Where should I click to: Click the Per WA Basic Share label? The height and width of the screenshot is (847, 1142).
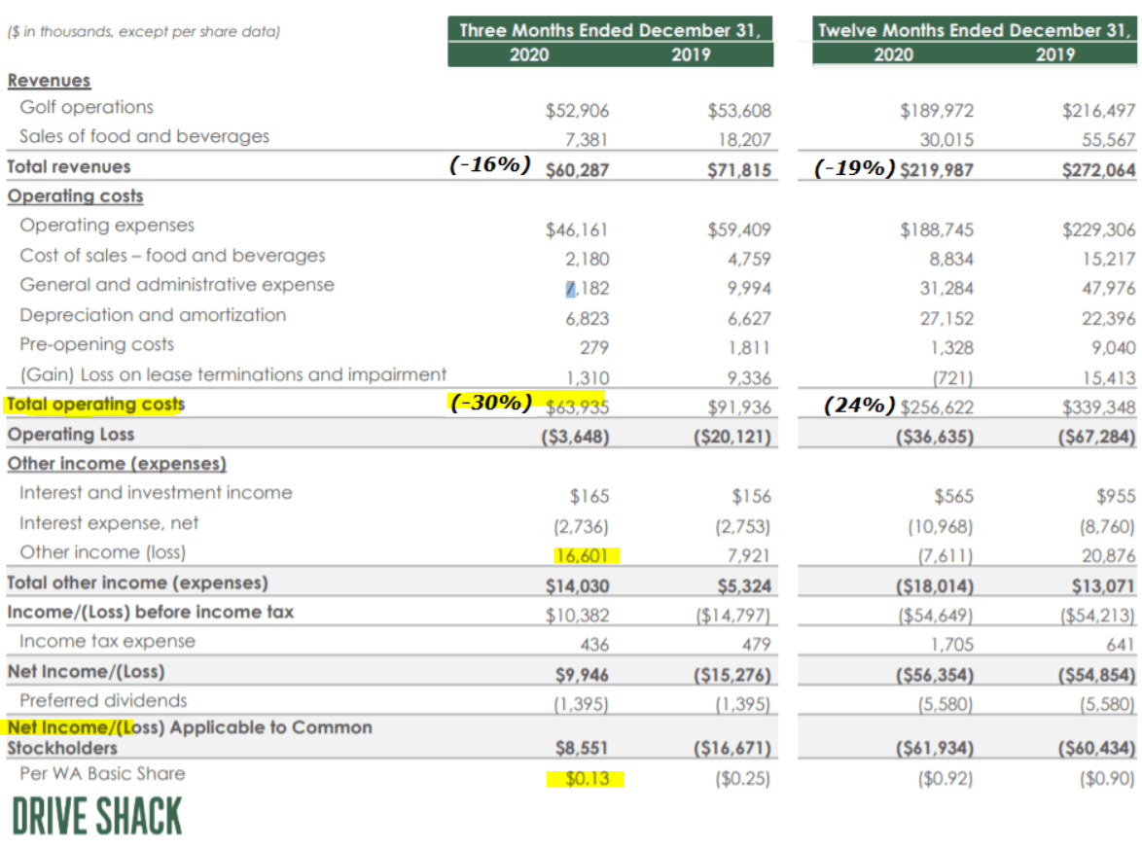point(103,773)
